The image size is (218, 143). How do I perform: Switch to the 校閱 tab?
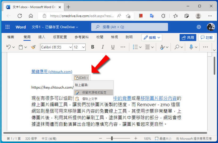point(100,37)
